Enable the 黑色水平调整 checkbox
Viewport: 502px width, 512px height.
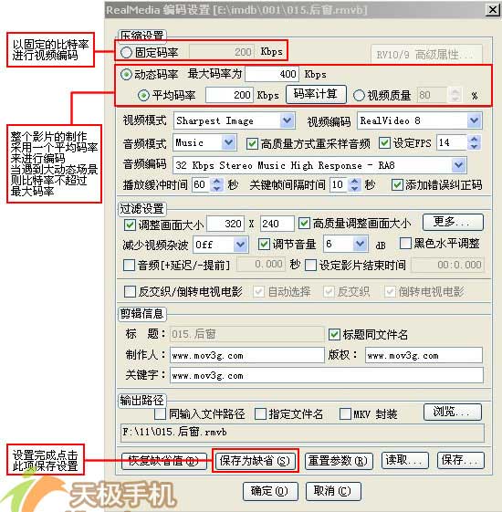(405, 244)
